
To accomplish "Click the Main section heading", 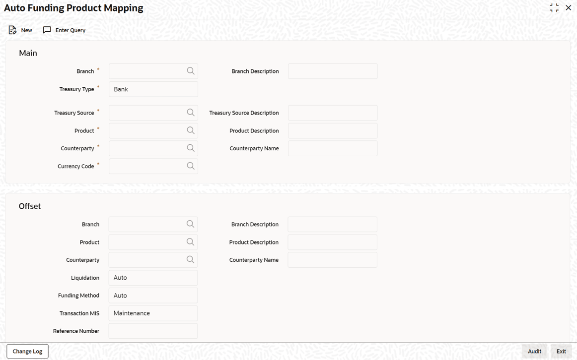I will tap(28, 53).
